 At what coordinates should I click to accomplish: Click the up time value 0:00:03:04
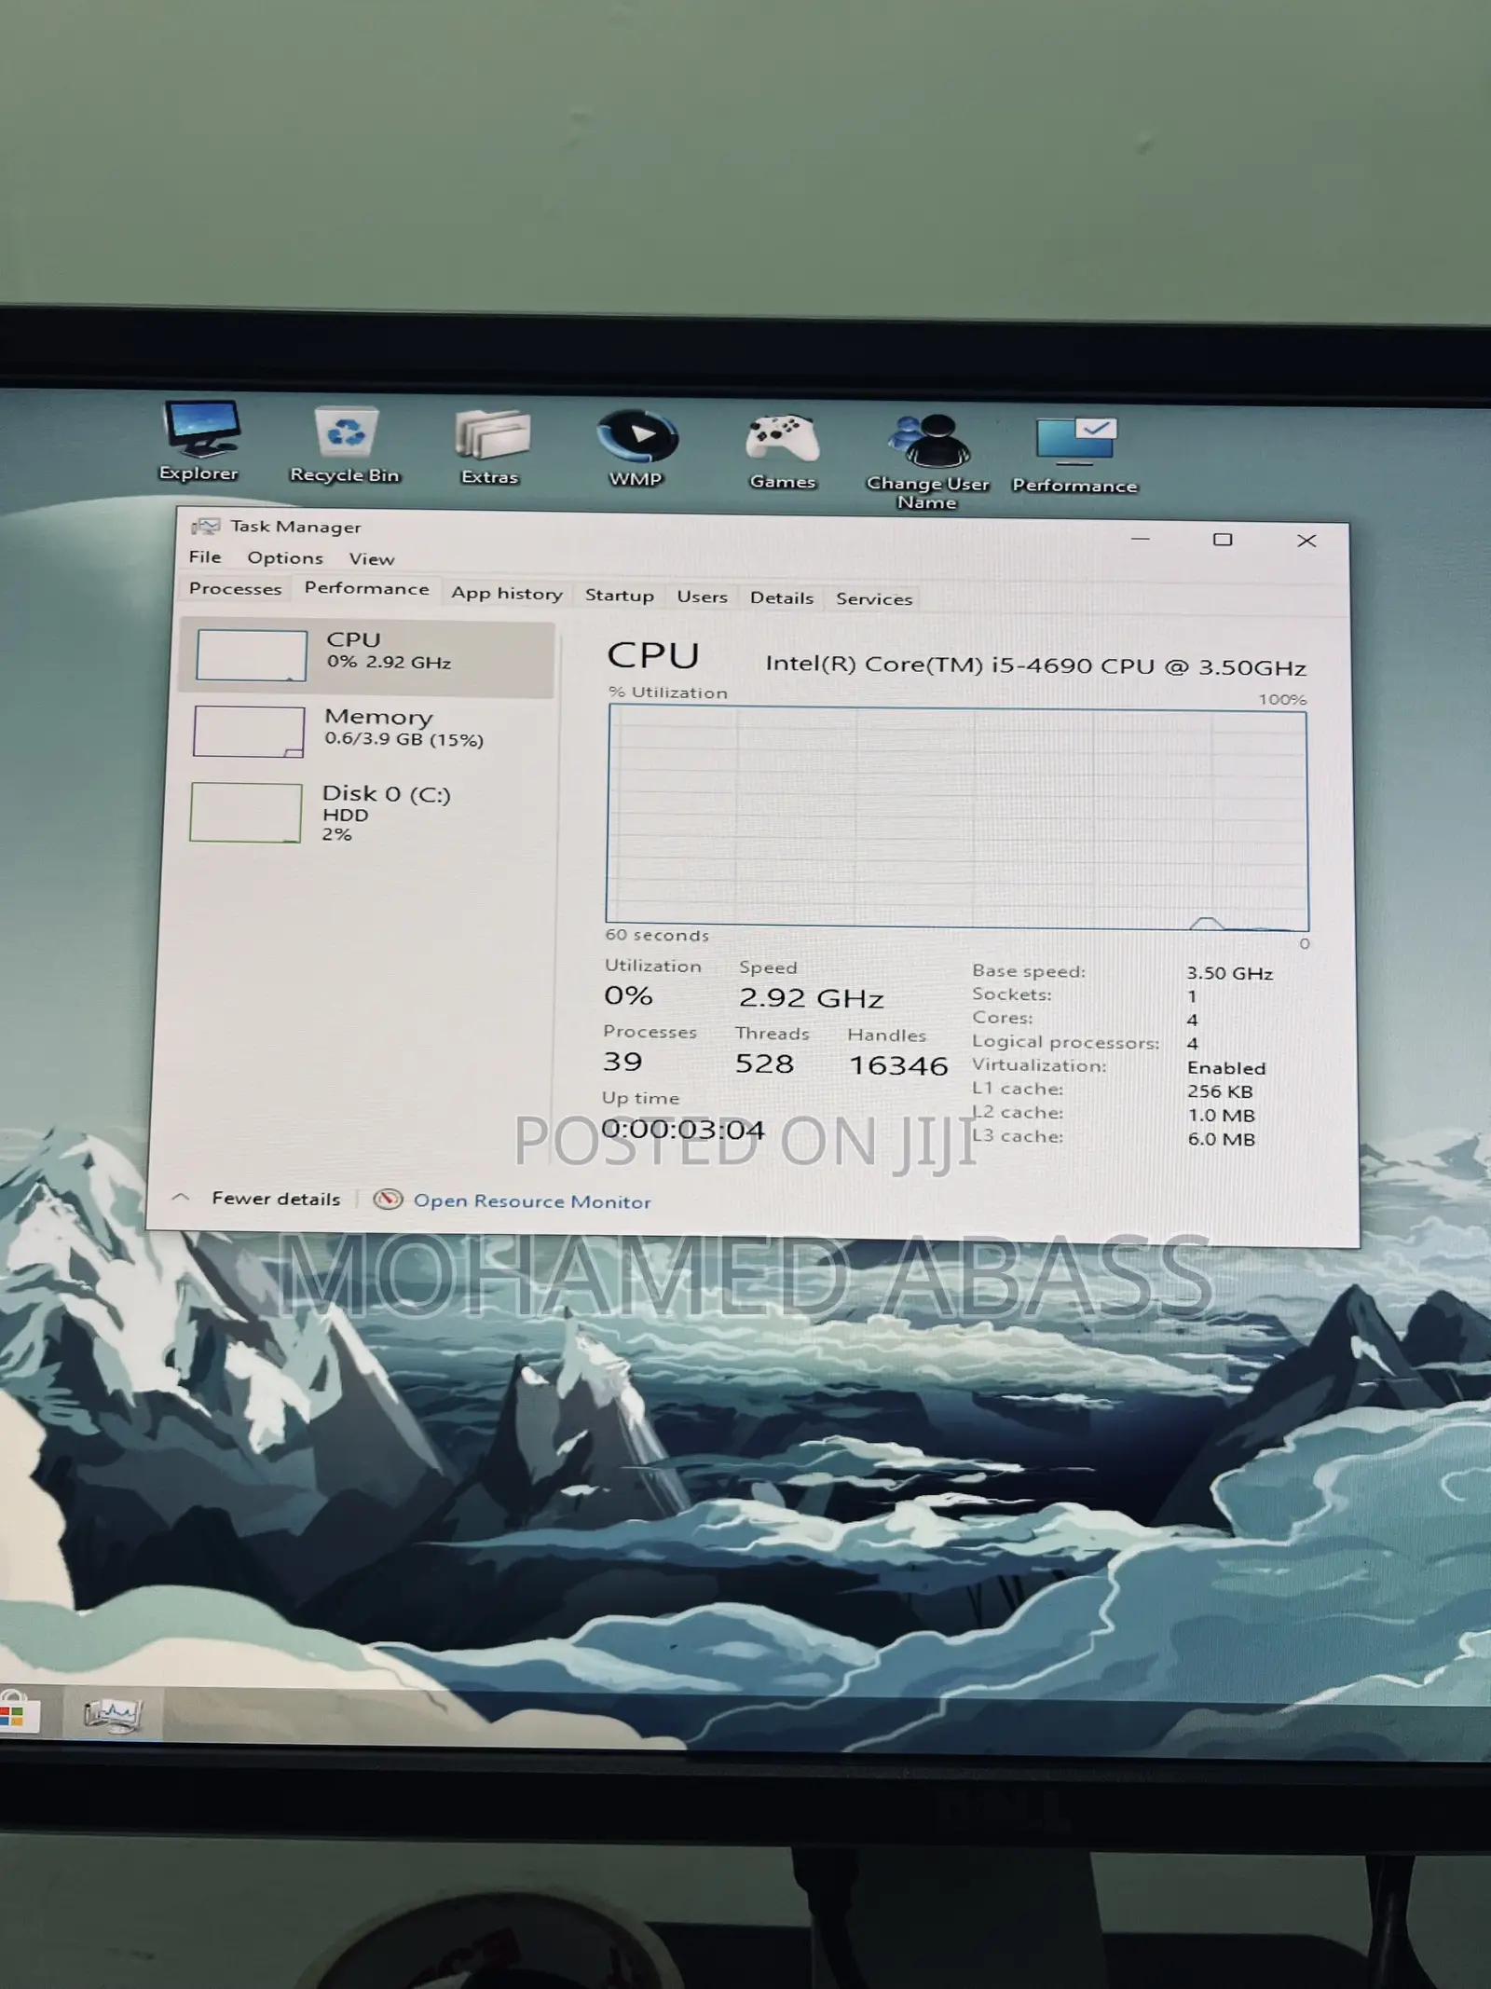pos(683,1130)
